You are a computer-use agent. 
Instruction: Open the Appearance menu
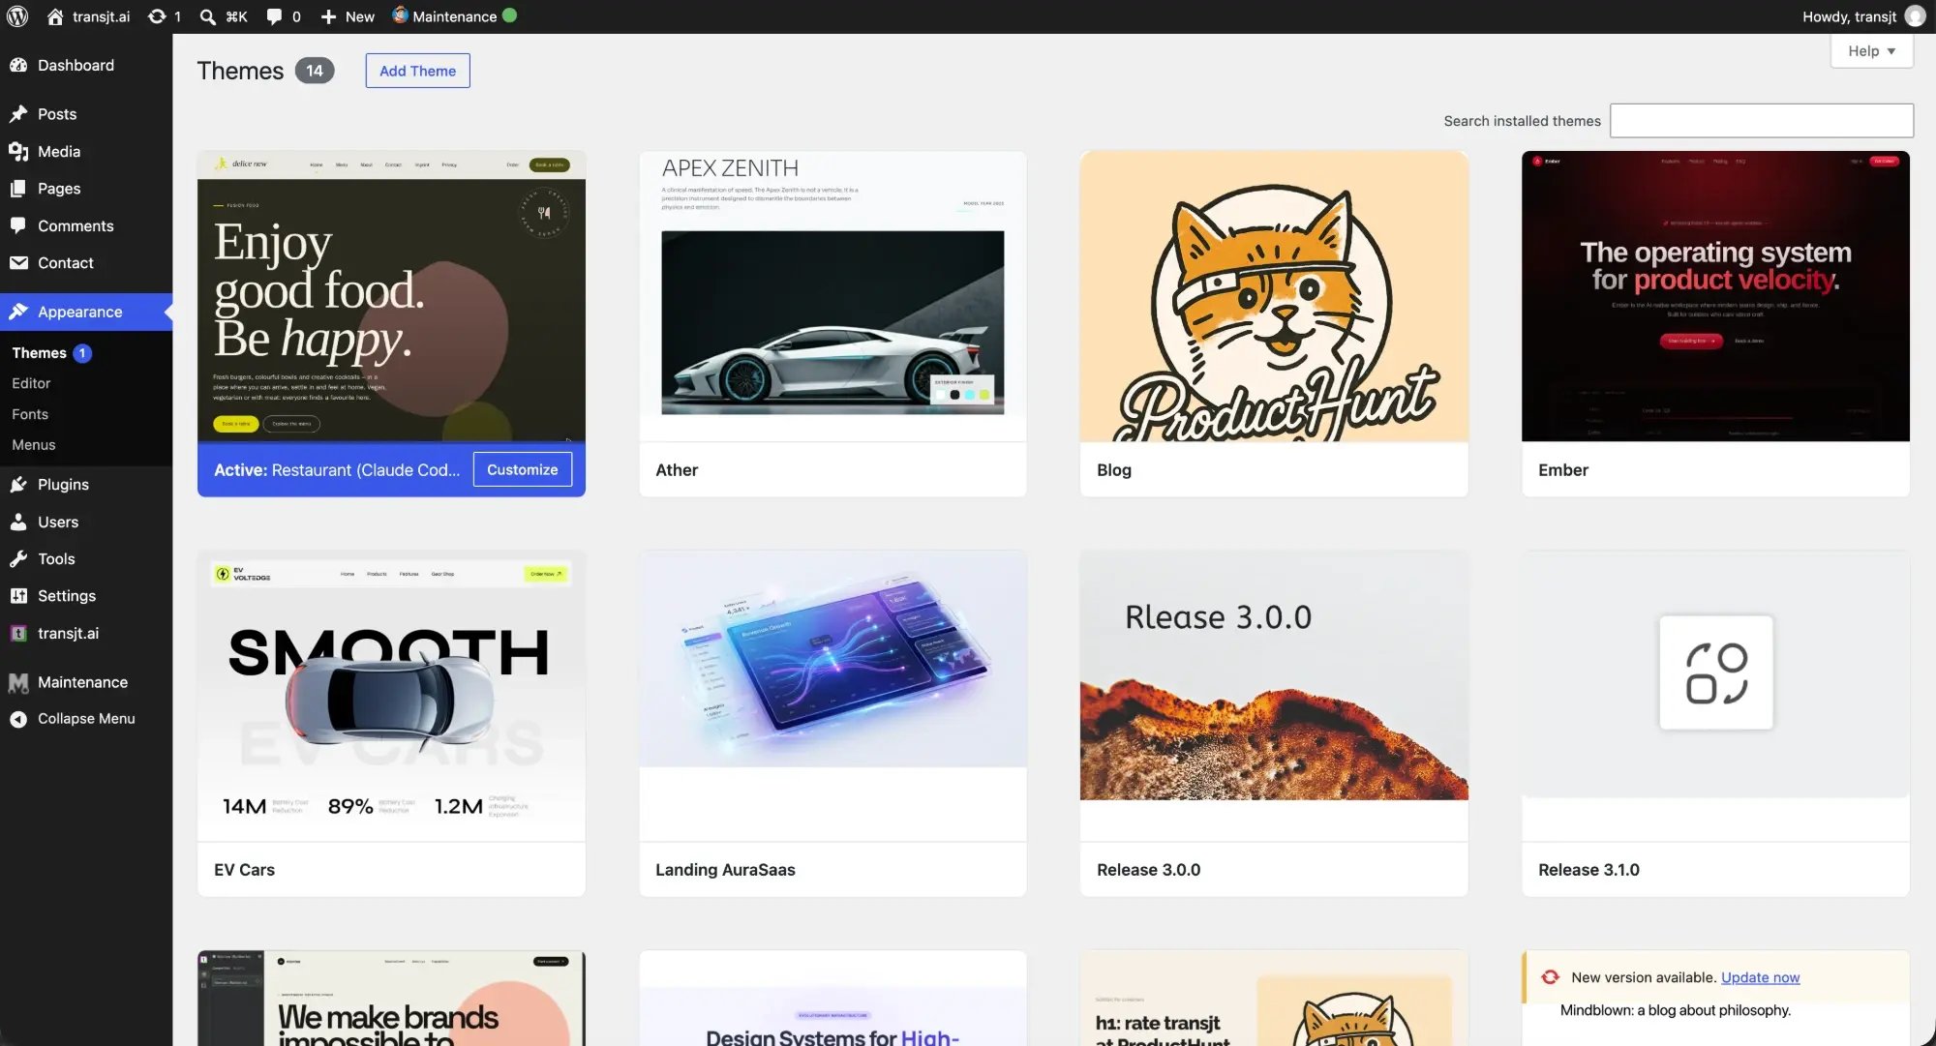pyautogui.click(x=86, y=312)
